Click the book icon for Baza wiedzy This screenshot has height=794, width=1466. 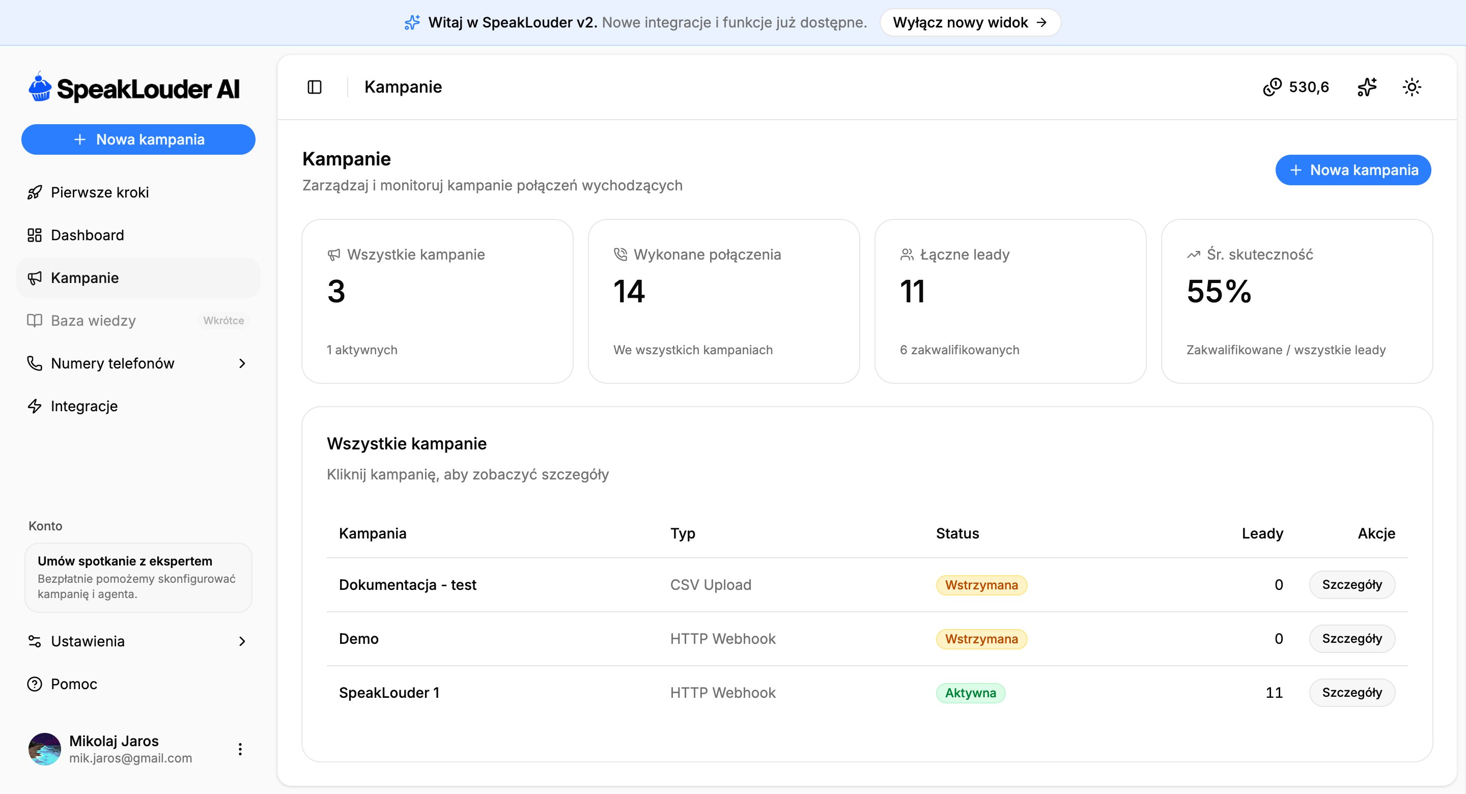point(35,321)
